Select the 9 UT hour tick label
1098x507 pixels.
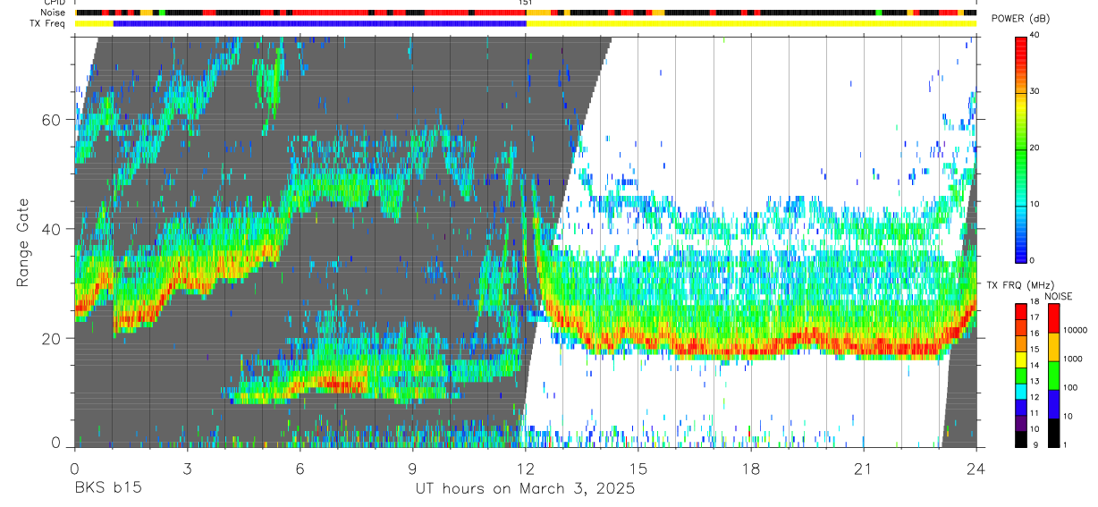[412, 468]
